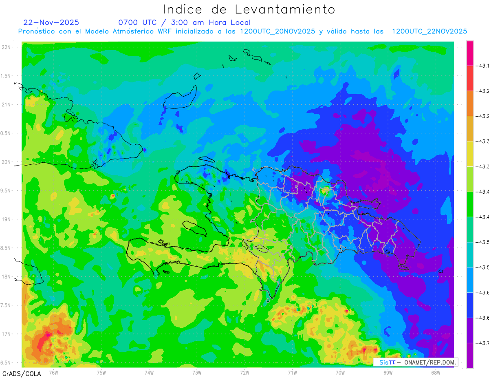Click the "6.5N" latitude label
The width and height of the screenshot is (489, 378).
[x=6, y=363]
